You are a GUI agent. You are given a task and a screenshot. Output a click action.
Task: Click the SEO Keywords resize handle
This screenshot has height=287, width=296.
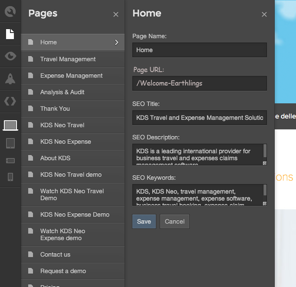point(264,203)
